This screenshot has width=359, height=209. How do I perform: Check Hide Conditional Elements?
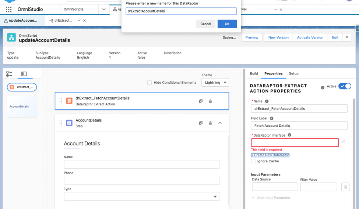[149, 83]
